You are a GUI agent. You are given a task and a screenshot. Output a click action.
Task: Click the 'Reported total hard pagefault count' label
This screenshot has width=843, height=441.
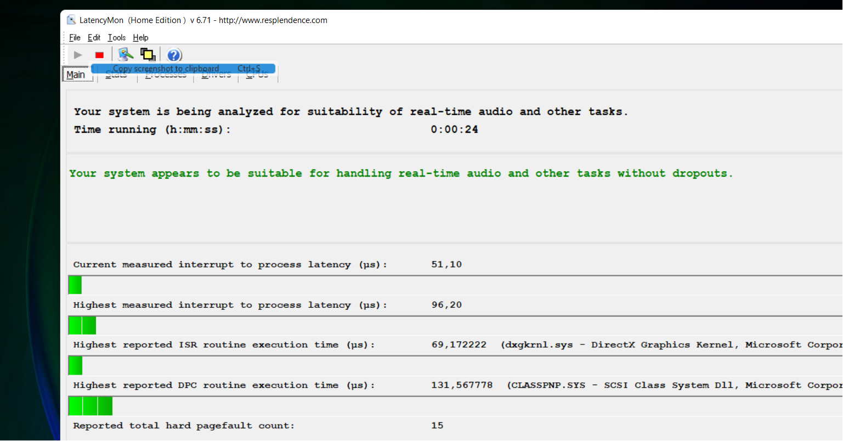click(184, 426)
